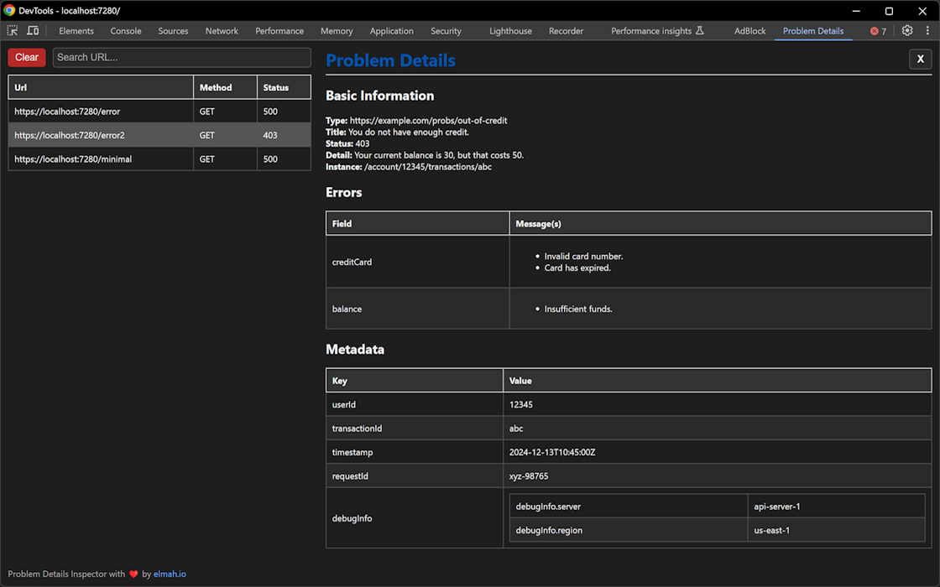Click the requestId value xyz-98765

pyautogui.click(x=529, y=476)
